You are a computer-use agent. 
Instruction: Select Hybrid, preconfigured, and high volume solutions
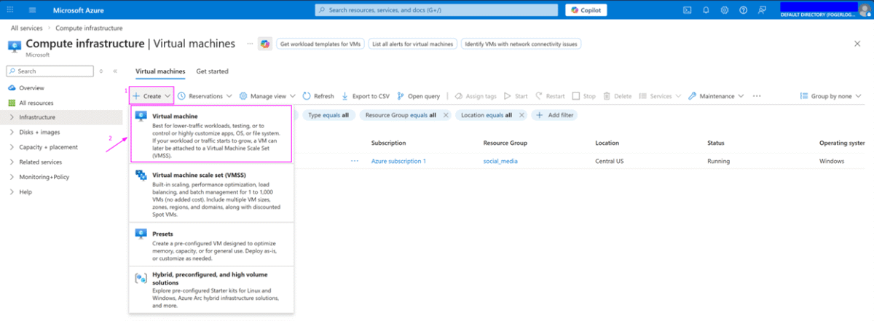coord(211,289)
